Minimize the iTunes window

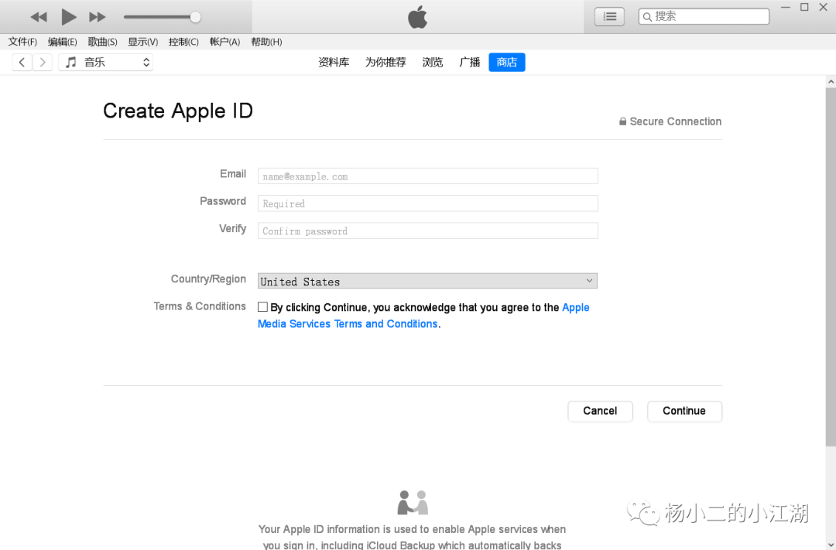click(786, 8)
